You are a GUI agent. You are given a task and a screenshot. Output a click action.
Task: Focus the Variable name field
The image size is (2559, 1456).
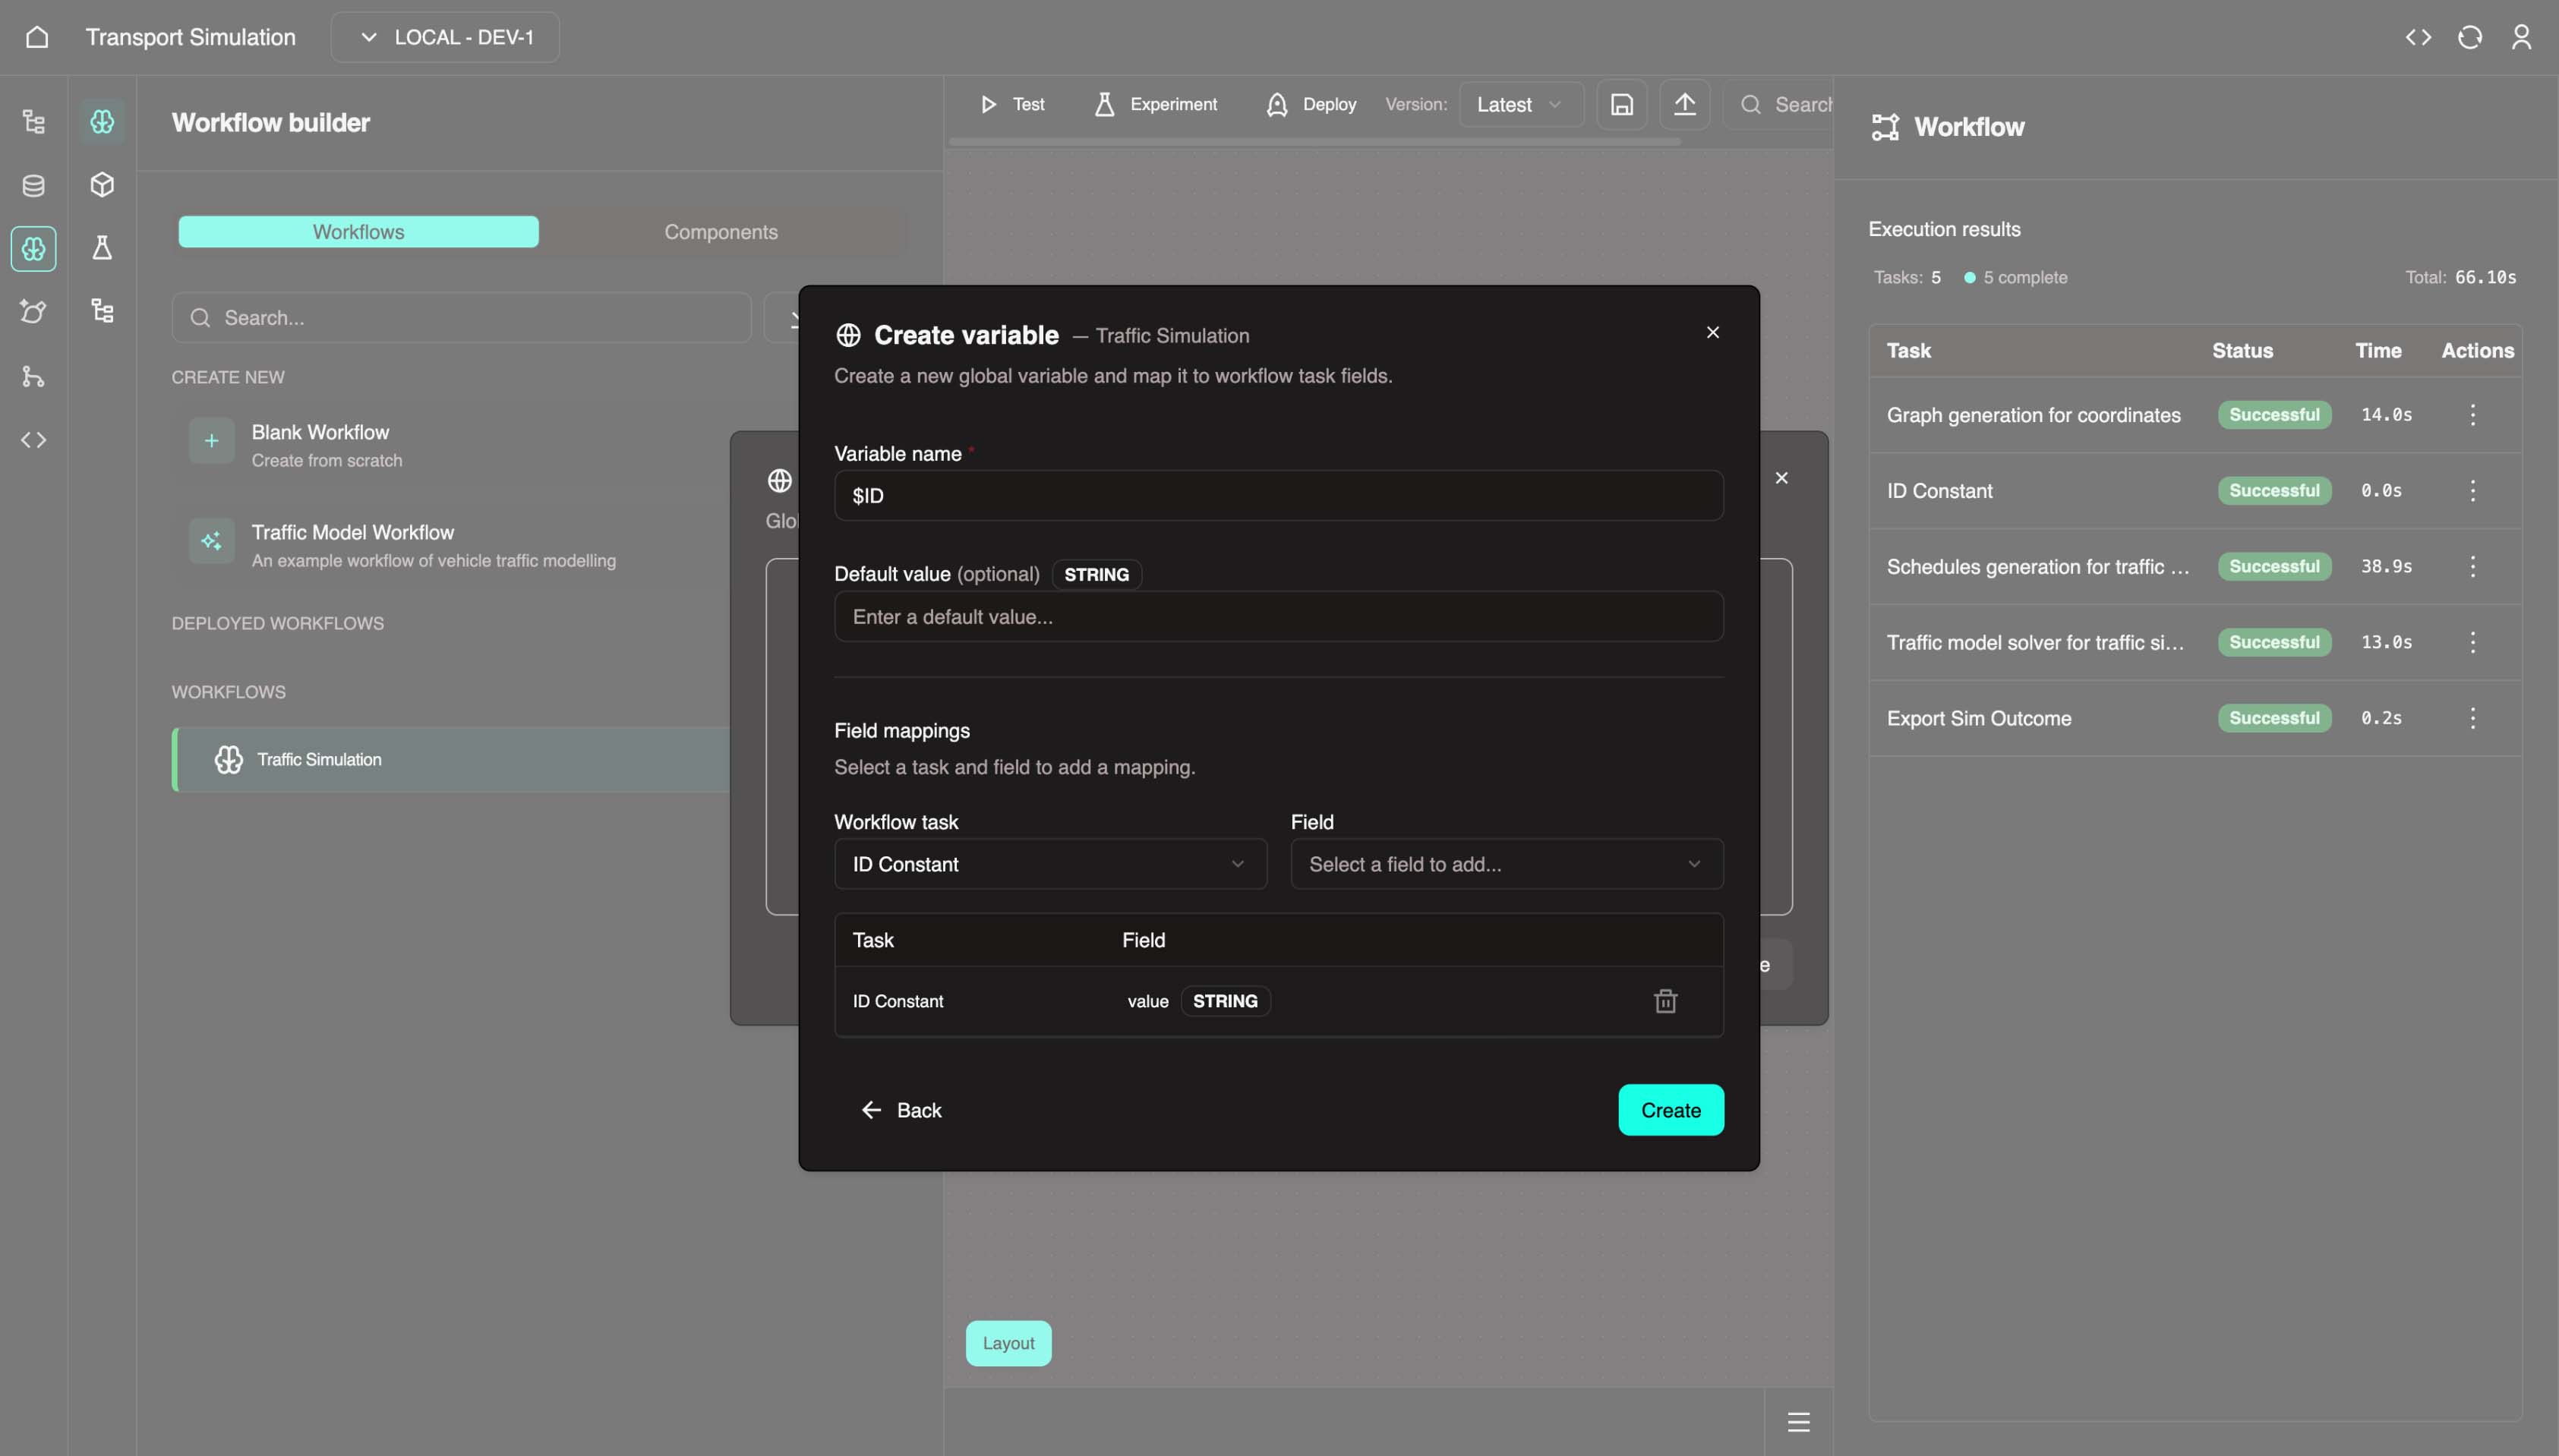pyautogui.click(x=1279, y=496)
